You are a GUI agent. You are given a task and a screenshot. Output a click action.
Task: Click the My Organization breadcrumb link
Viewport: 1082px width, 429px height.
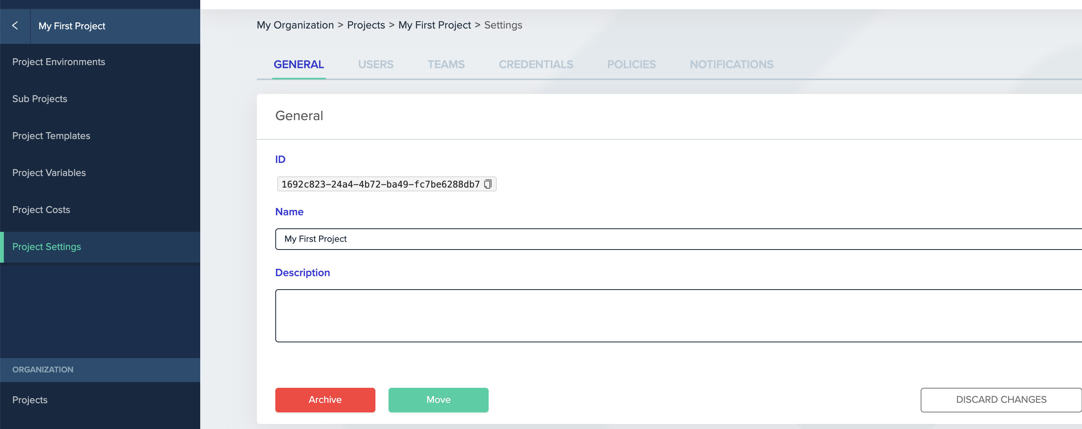(x=295, y=25)
